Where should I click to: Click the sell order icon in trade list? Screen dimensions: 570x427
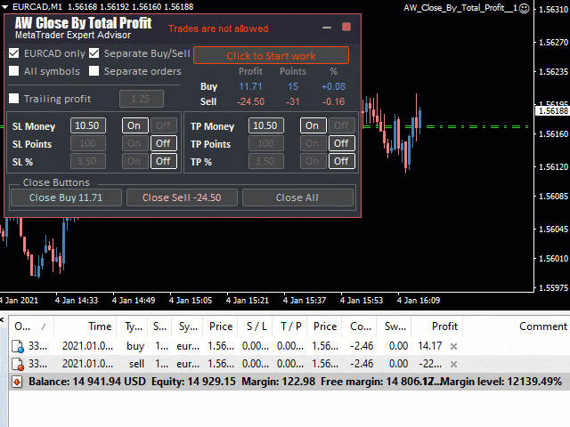tap(18, 364)
